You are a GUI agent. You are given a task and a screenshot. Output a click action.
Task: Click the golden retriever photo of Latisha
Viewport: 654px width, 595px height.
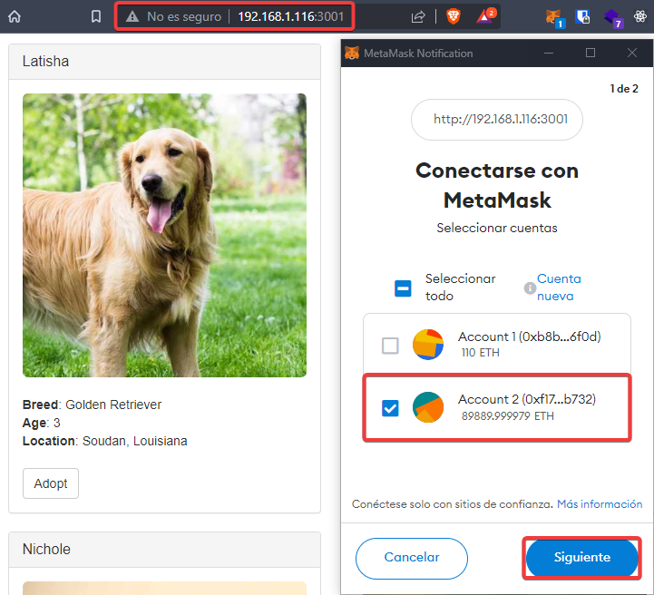(x=164, y=236)
